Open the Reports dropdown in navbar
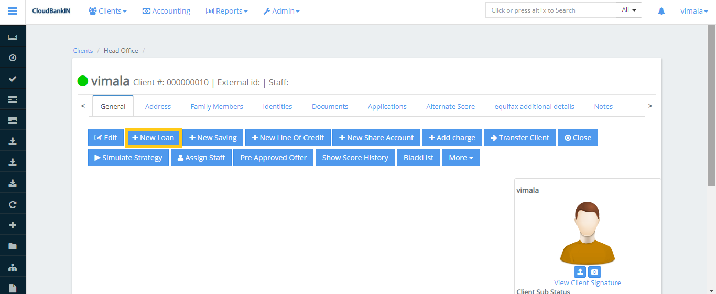This screenshot has width=716, height=294. point(226,11)
